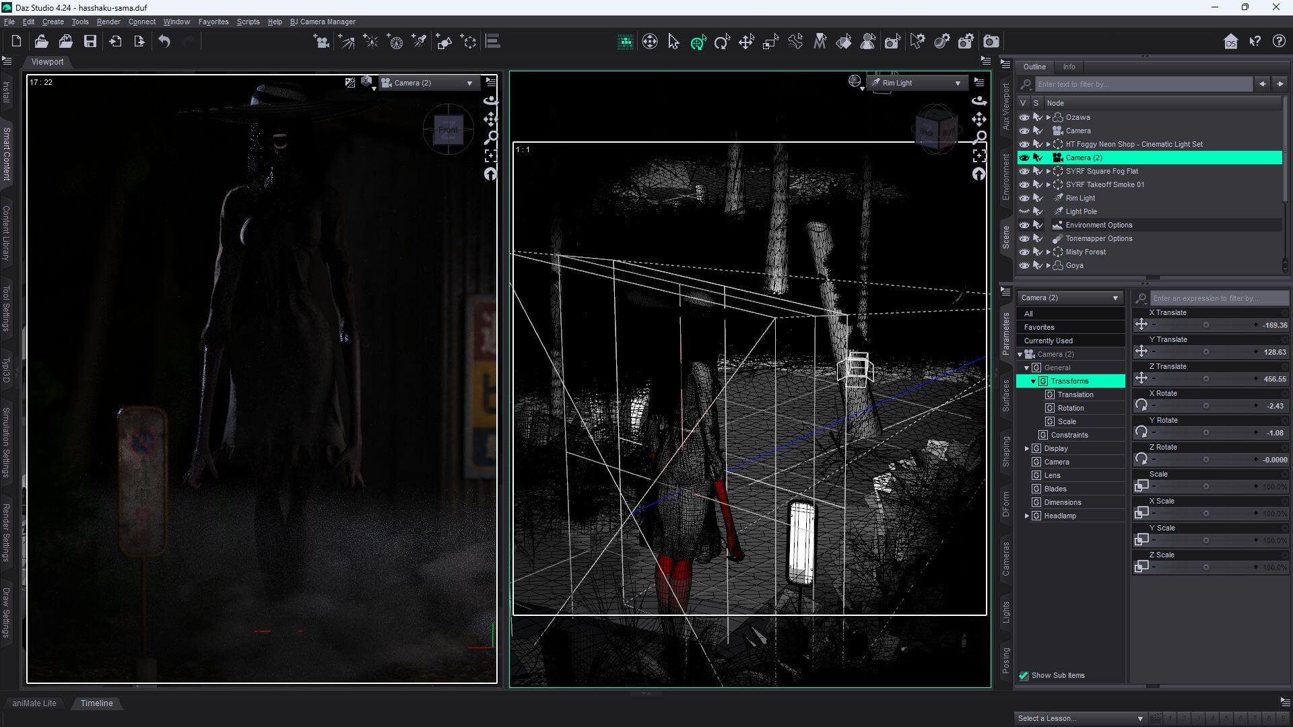Expand the Ozawa node in Scene
This screenshot has width=1293, height=727.
(x=1048, y=117)
